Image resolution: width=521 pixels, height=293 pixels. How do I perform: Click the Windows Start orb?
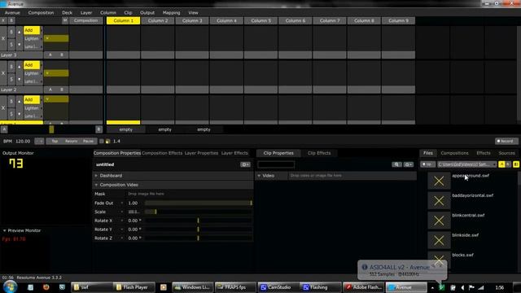click(11, 286)
